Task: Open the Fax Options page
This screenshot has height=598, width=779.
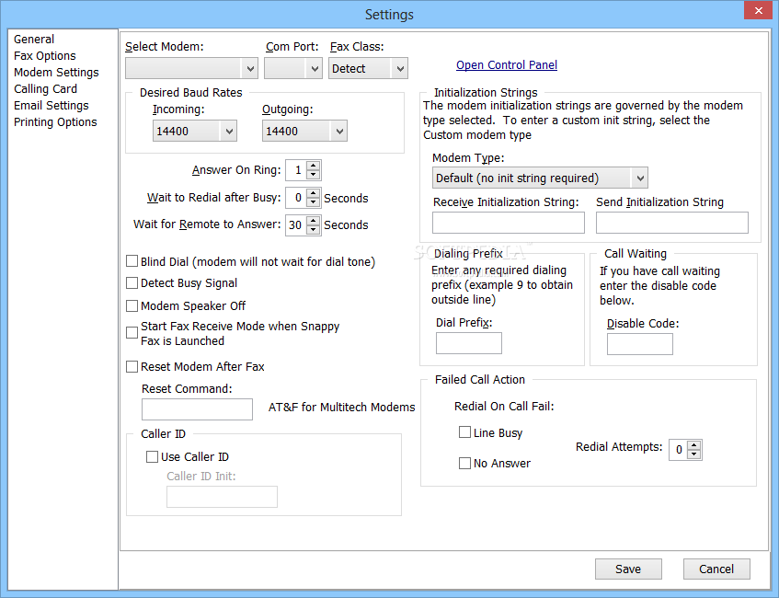Action: click(45, 56)
